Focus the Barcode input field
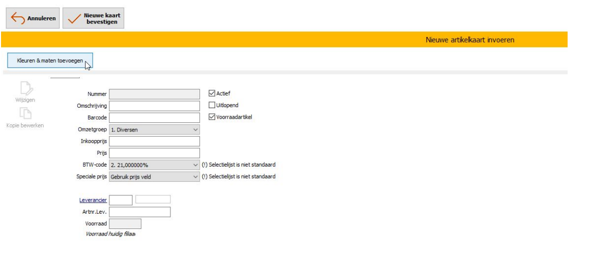Viewport: 591px width, 264px height. pyautogui.click(x=155, y=117)
